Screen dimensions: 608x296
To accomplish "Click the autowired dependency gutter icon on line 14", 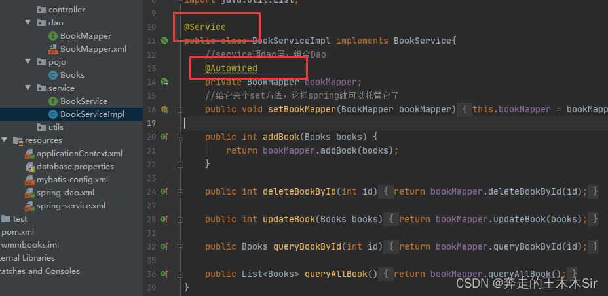I will tap(164, 82).
